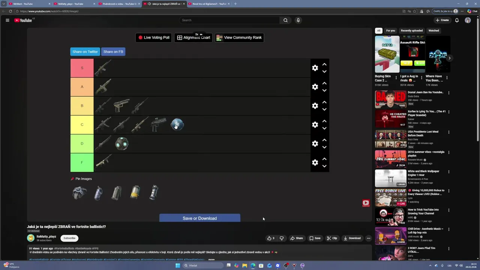480x270 pixels.
Task: Click Save or Download in the tier list
Action: [199, 218]
